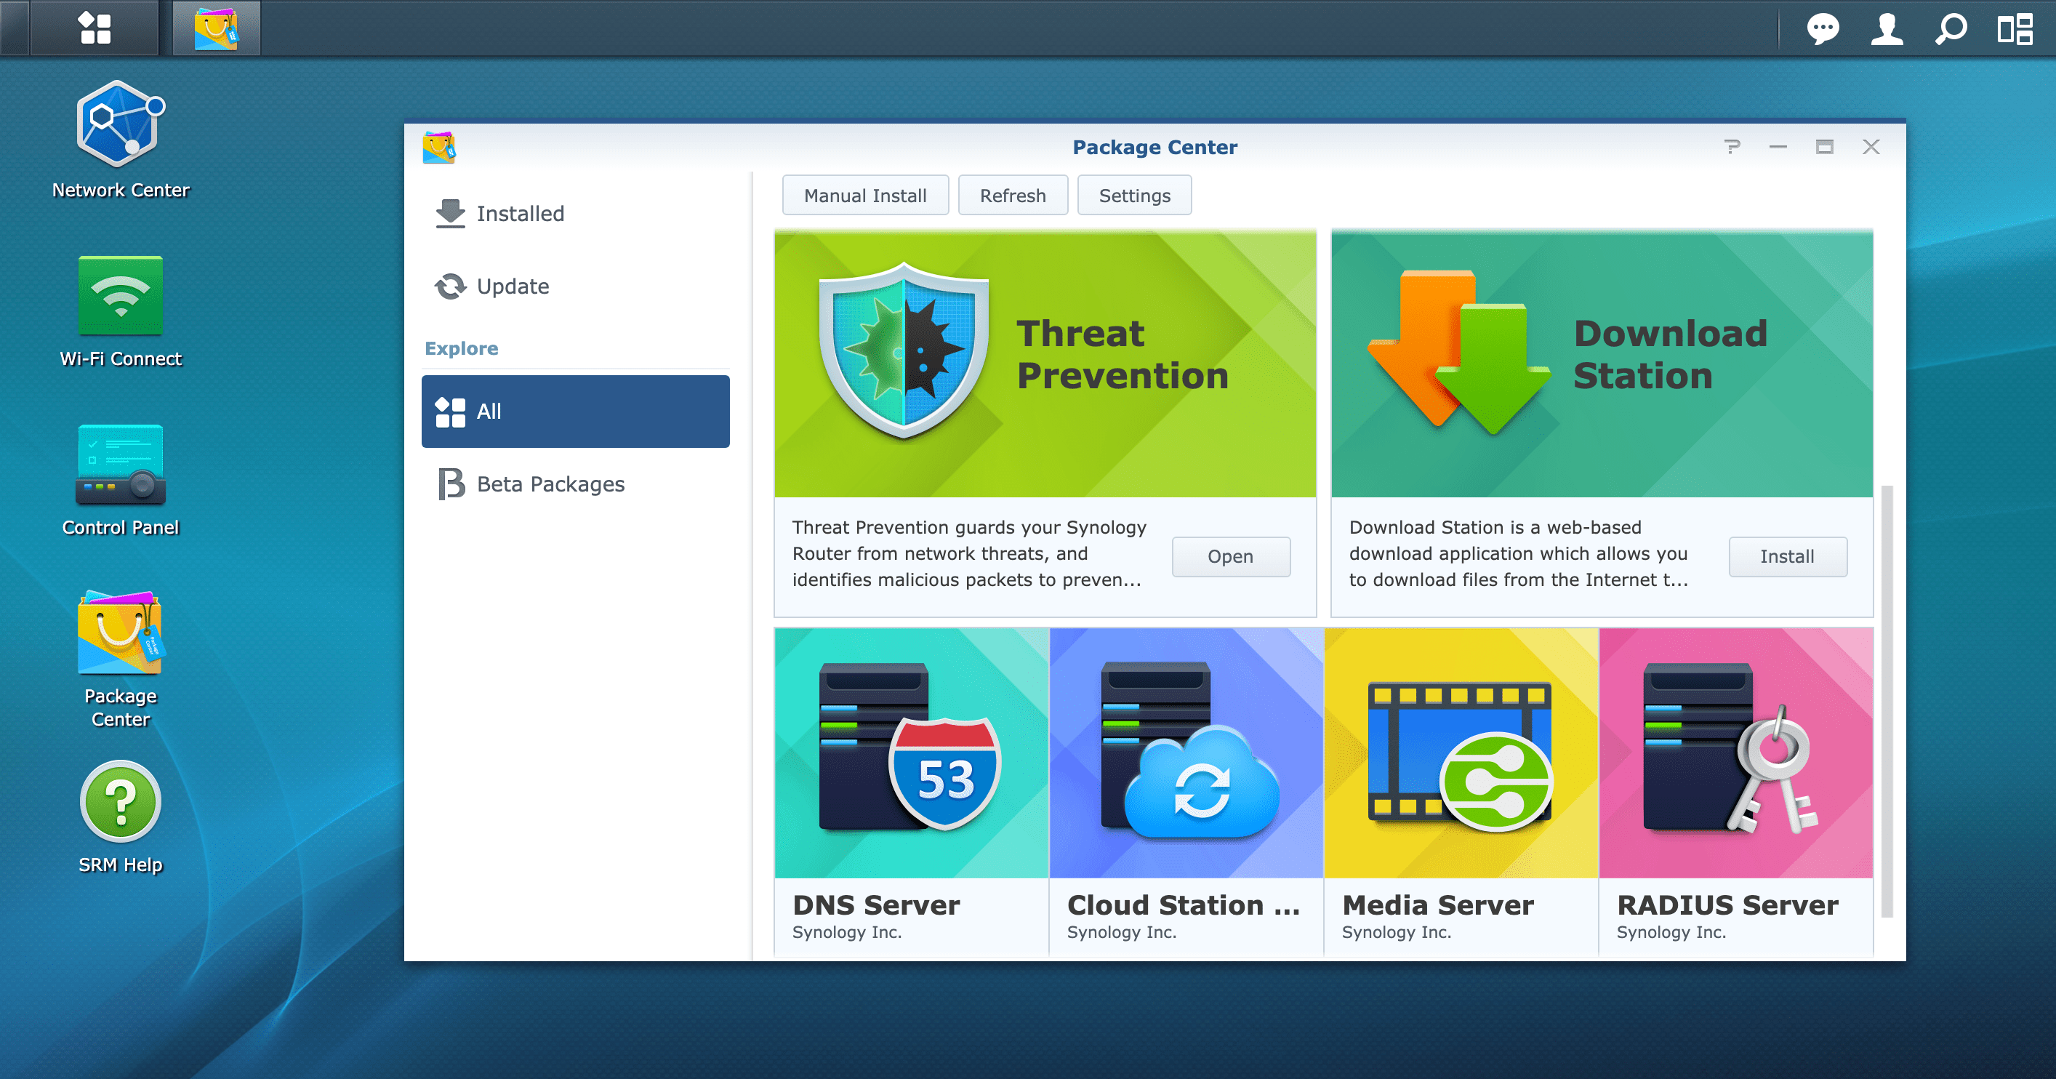Click the Download Station description text

point(1518,554)
